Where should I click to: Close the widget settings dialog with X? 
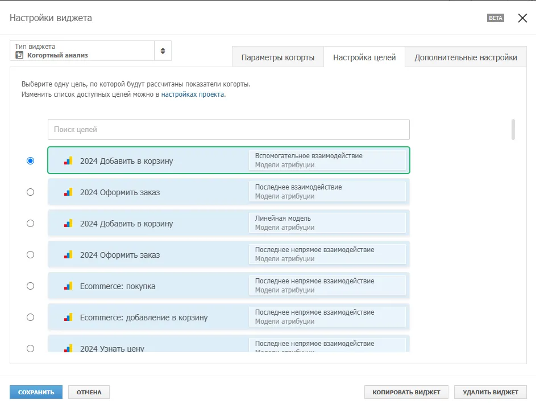(522, 18)
